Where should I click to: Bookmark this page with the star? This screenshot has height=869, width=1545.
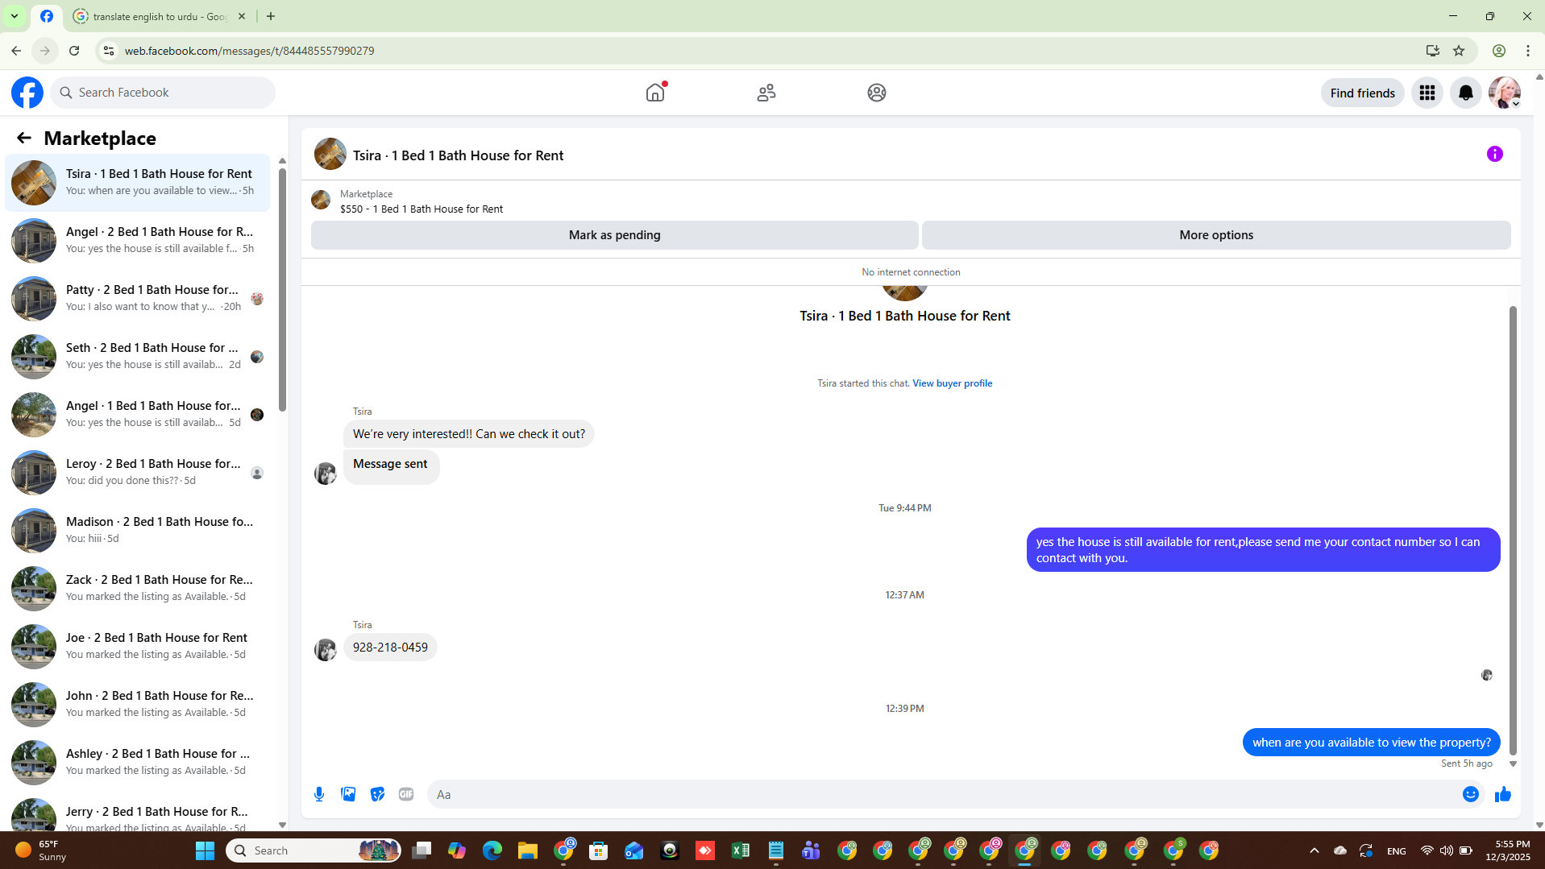1459,51
